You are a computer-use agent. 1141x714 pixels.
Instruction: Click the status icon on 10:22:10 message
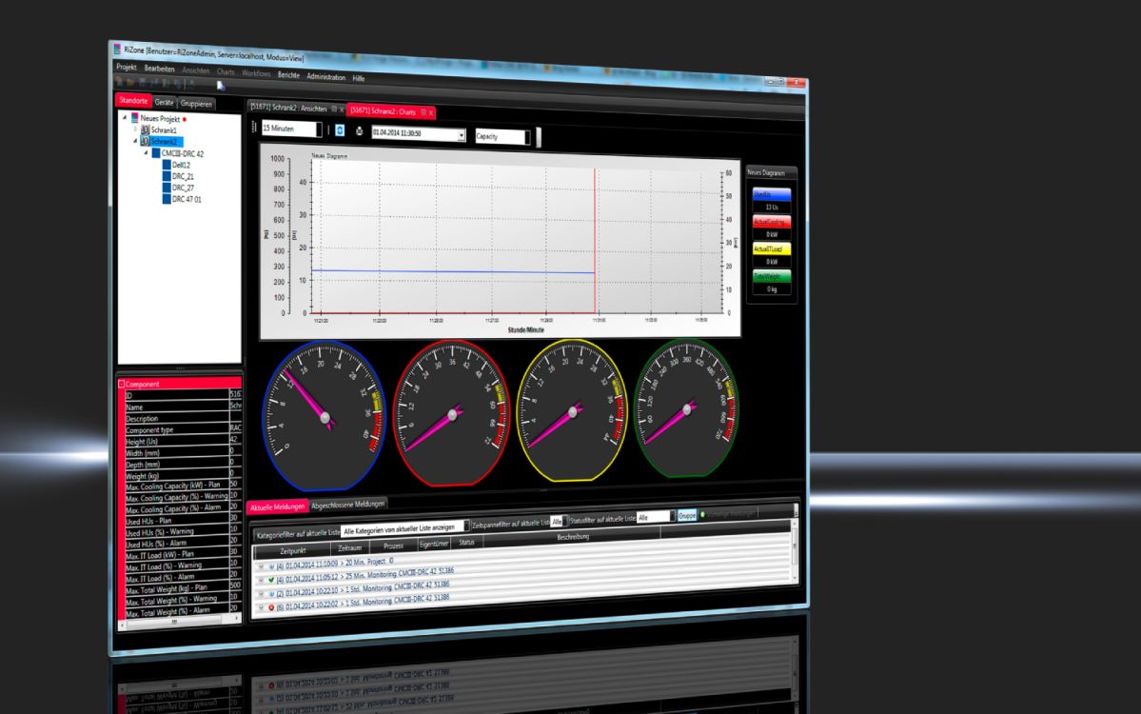(x=271, y=594)
